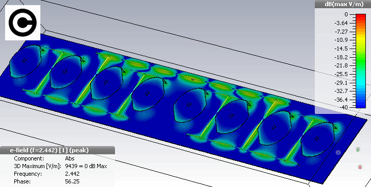The image size is (371, 187).
Task: Click port marker inside rightmost ellipse patch
Action: pos(317,139)
